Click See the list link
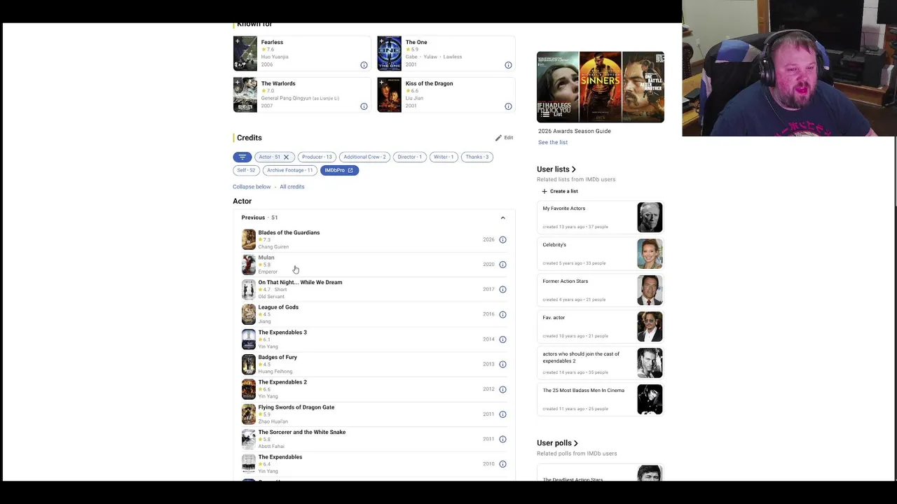Viewport: 897px width, 504px height. 553,142
